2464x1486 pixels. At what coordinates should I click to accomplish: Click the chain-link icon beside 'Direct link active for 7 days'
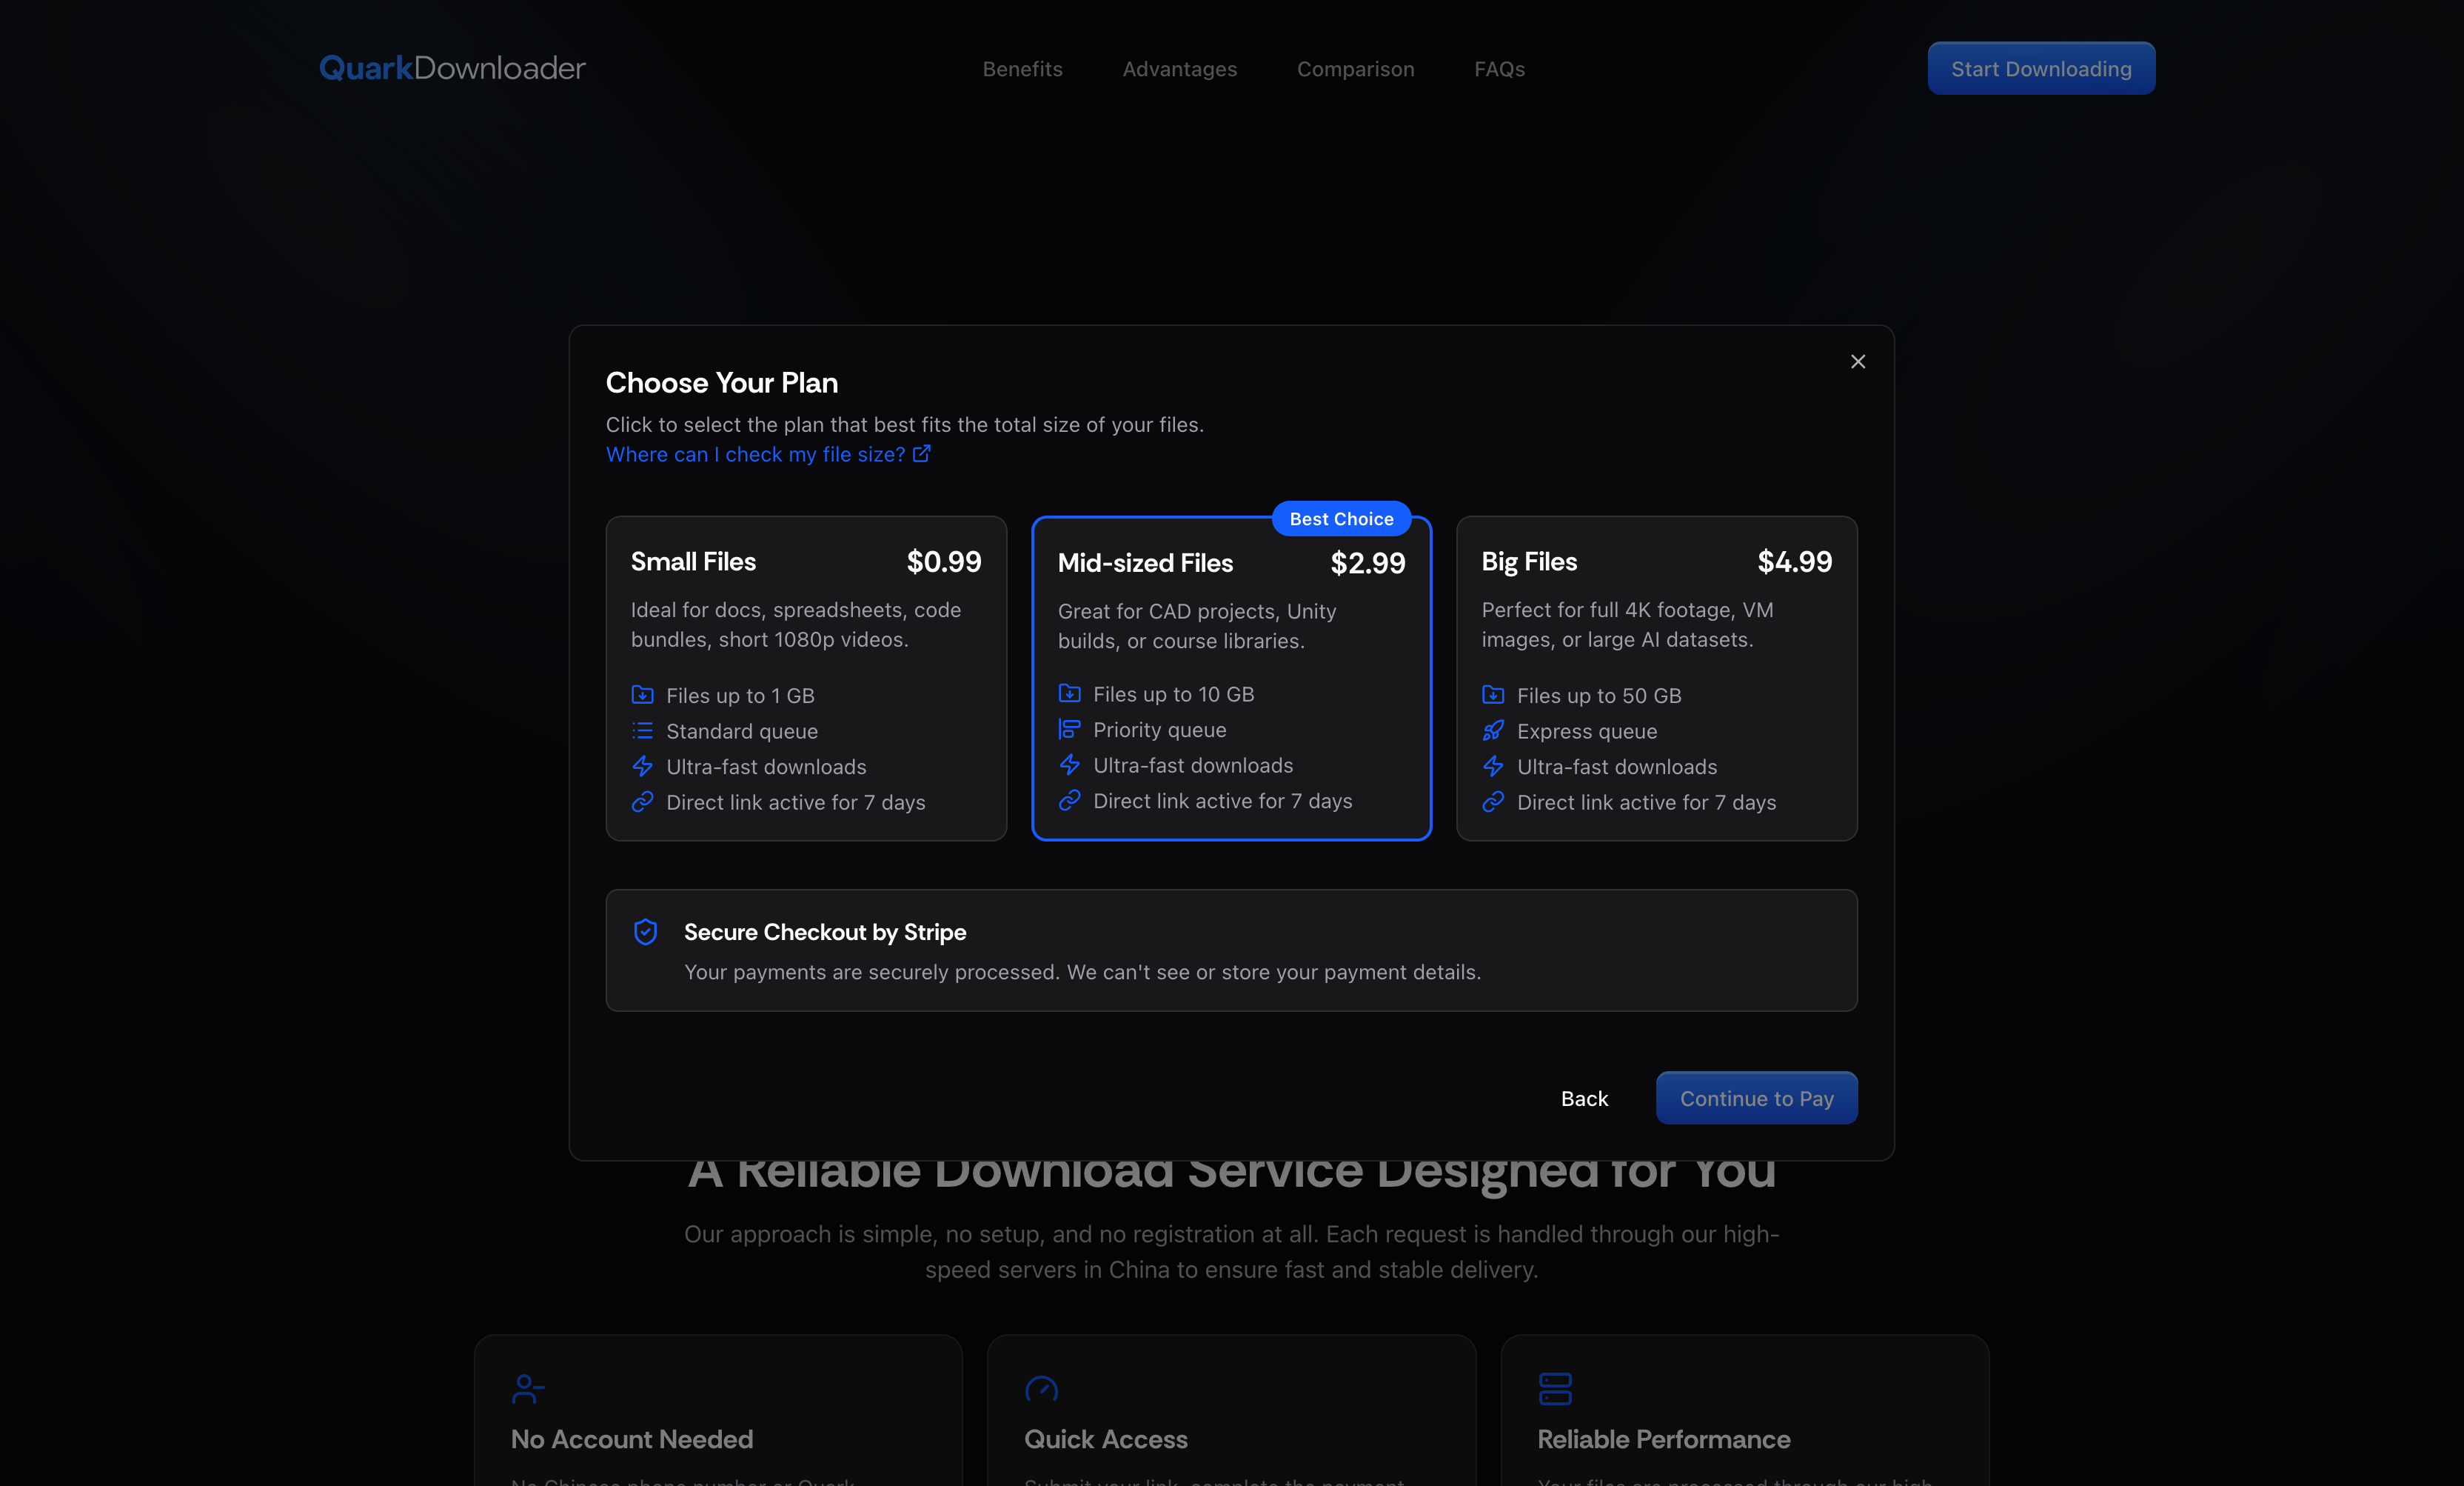pos(644,802)
